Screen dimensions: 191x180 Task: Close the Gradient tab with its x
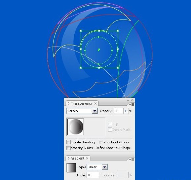click(87, 158)
